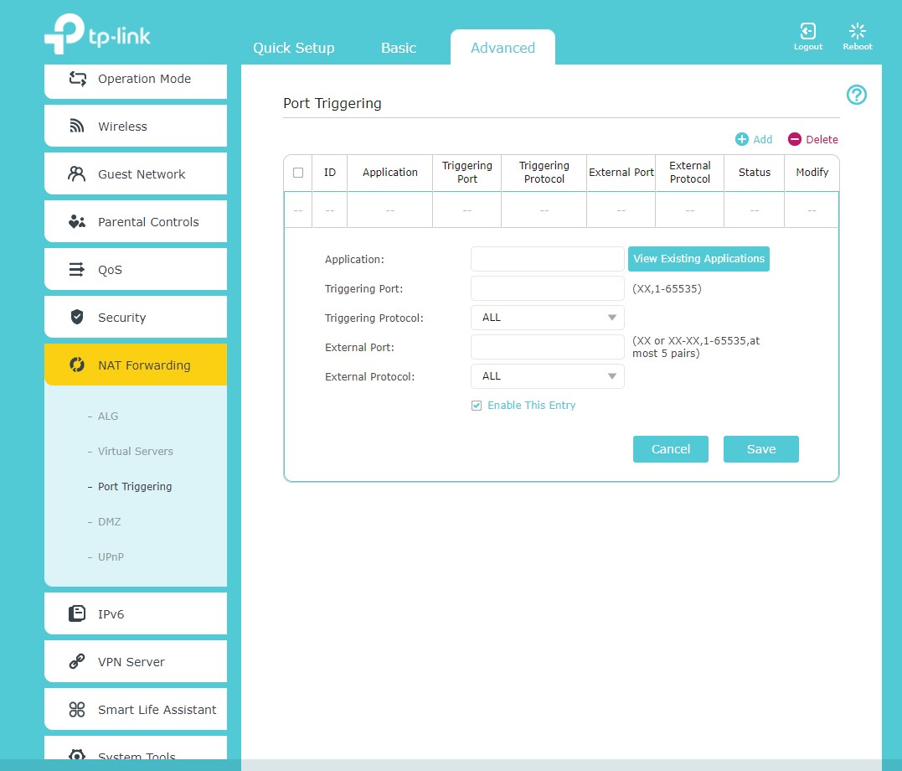Click the Cancel button
902x771 pixels.
670,448
